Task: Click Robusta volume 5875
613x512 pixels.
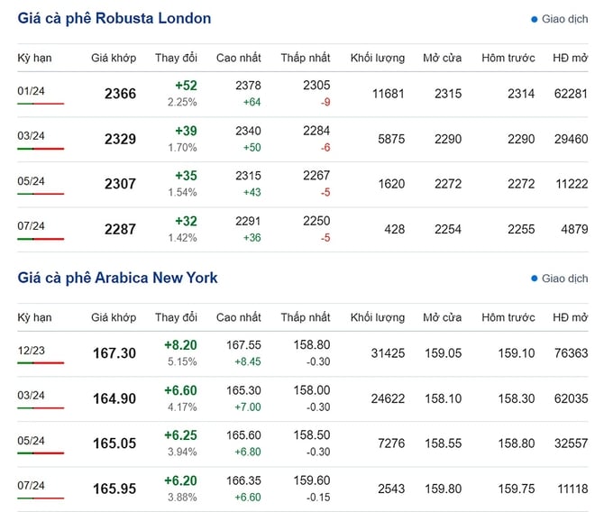Action: [391, 139]
